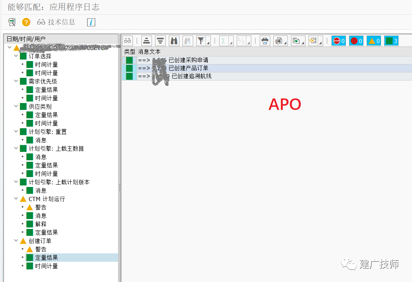412x282 pixels.
Task: Collapse the 供应类别 node
Action: [16, 106]
